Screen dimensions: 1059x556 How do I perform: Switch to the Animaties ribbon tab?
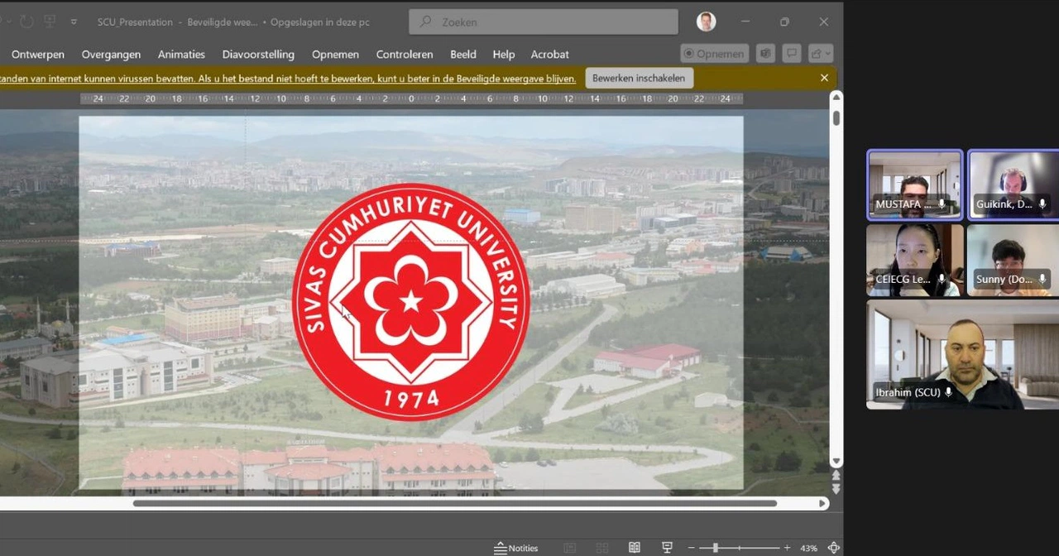[x=181, y=54]
